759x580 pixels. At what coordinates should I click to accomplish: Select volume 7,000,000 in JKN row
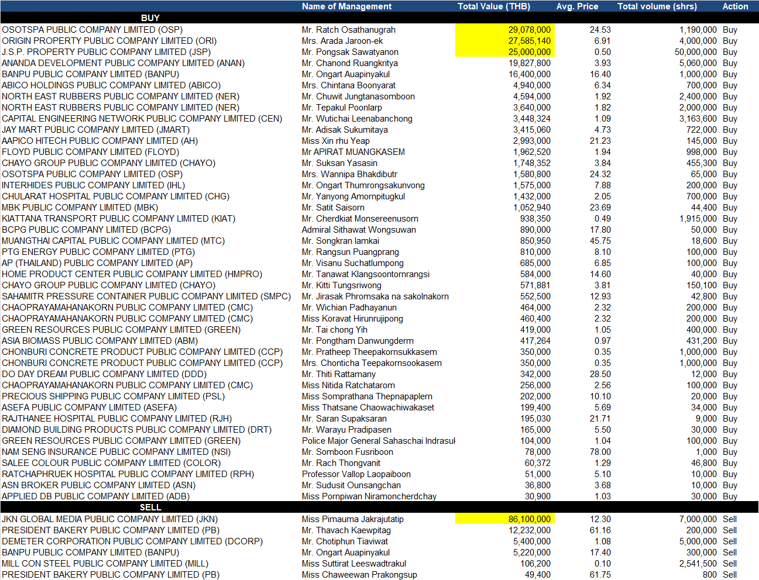coord(698,519)
